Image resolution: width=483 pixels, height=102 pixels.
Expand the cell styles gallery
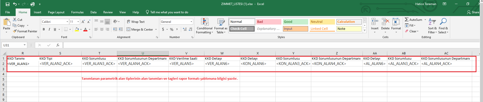click(365, 31)
